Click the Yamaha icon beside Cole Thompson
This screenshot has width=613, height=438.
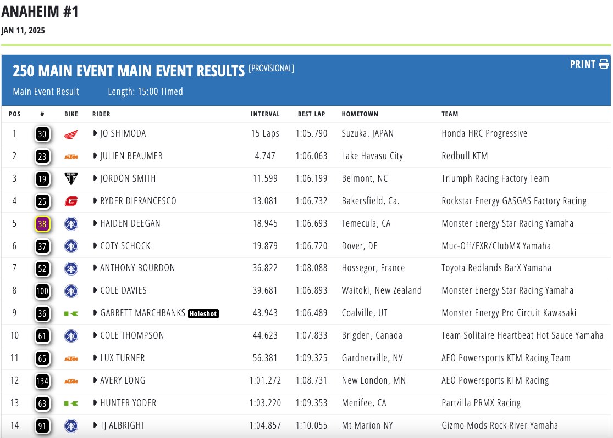click(x=71, y=335)
